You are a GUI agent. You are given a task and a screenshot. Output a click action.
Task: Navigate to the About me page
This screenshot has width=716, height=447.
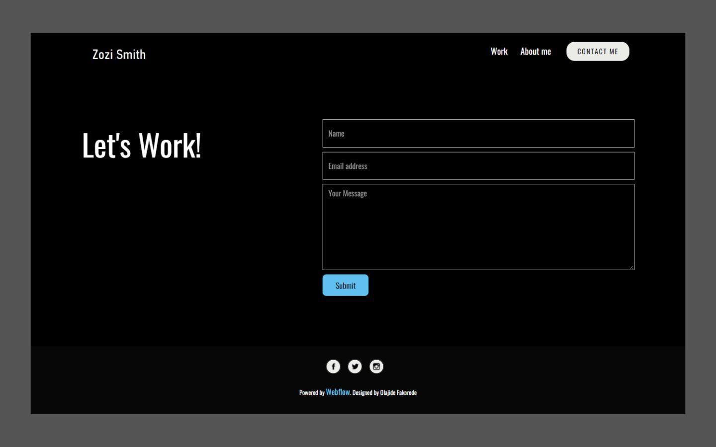click(x=536, y=51)
